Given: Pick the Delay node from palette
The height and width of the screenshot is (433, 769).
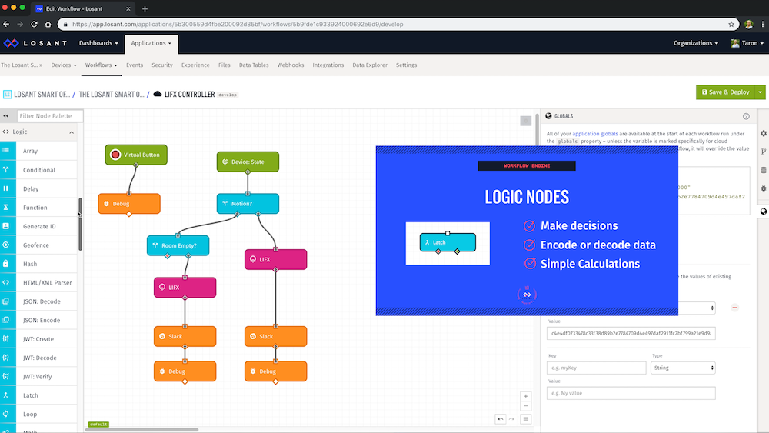Looking at the screenshot, I should (x=38, y=188).
